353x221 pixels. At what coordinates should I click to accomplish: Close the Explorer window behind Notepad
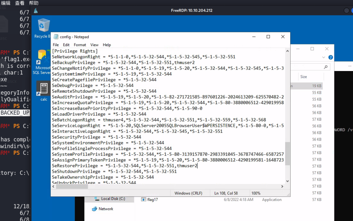(x=327, y=49)
